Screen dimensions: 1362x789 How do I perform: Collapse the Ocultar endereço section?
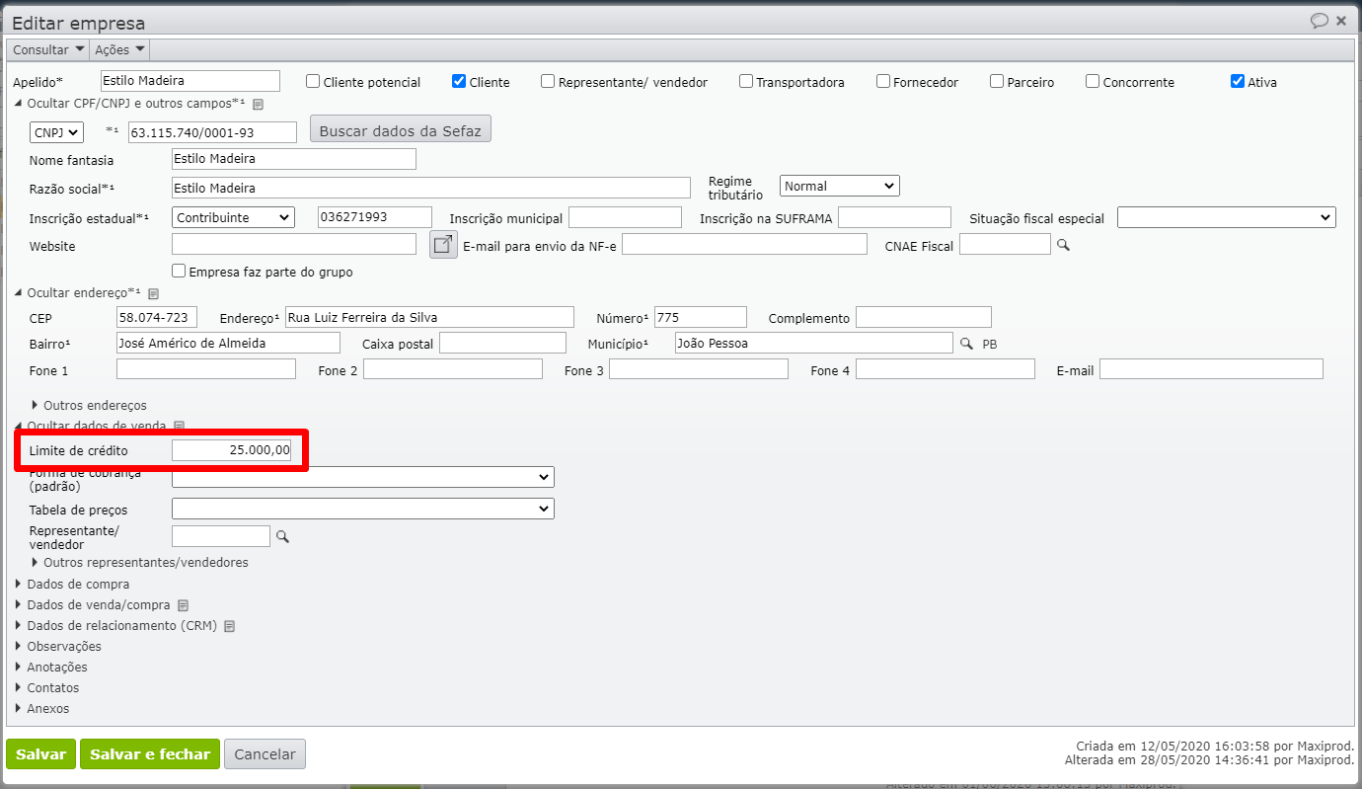coord(78,293)
